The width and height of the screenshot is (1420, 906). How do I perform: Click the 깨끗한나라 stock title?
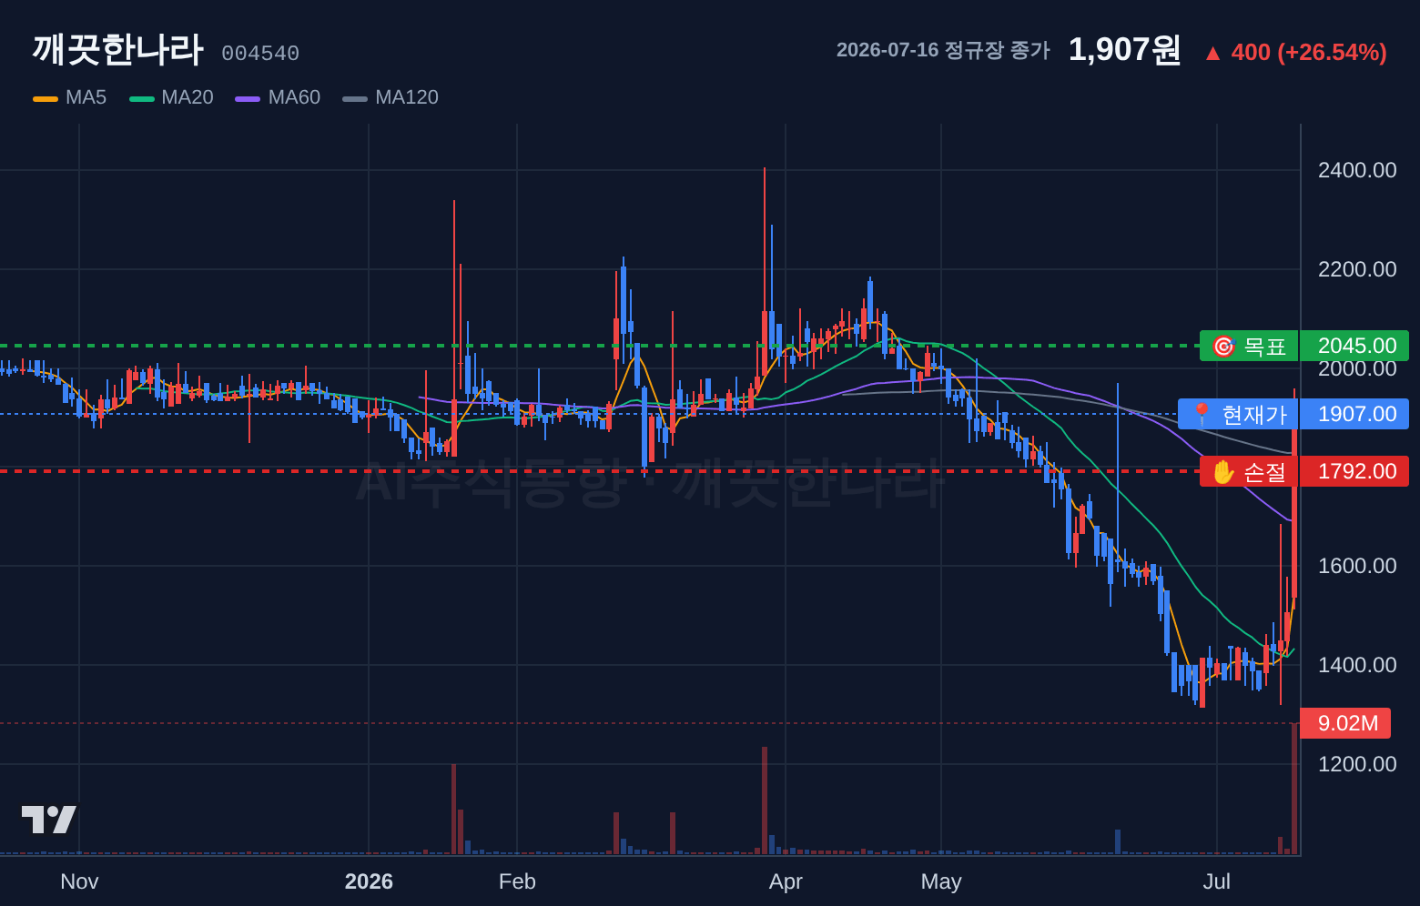click(x=117, y=49)
